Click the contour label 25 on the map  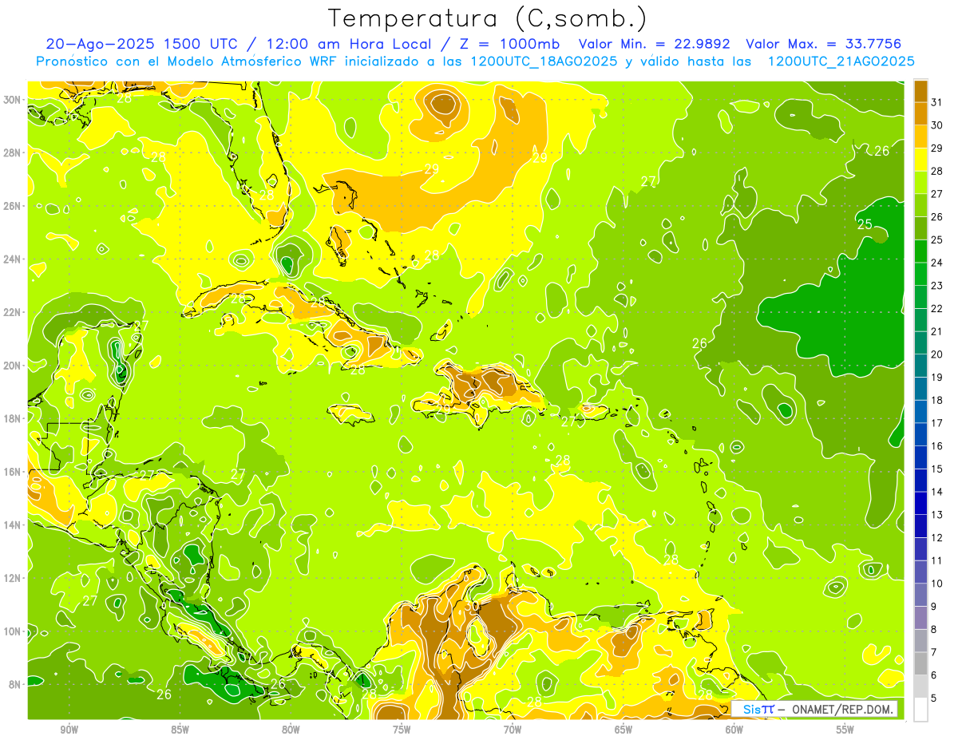(x=865, y=224)
